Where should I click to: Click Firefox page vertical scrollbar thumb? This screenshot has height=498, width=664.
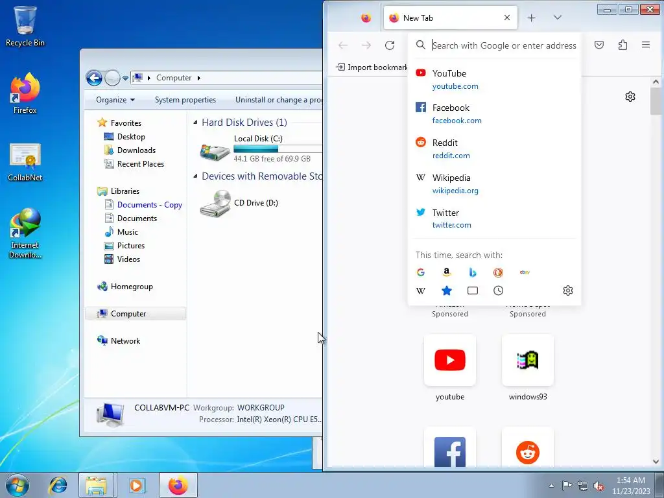[656, 102]
